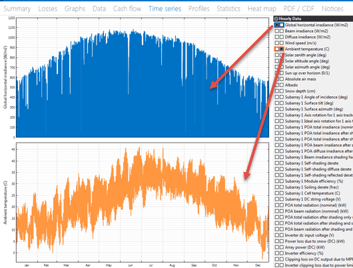Uncheck right checkbox for Ambient temperature
The width and height of the screenshot is (353, 268).
[x=282, y=49]
